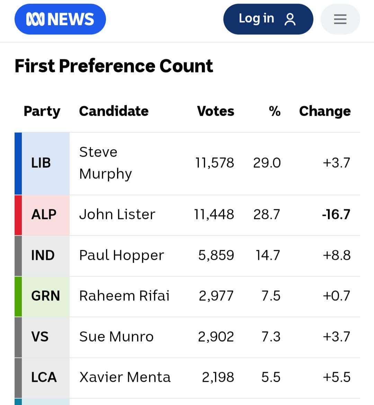
Task: Open the hamburger navigation menu
Action: click(340, 19)
